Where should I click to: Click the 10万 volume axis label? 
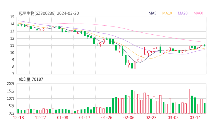coord(10,99)
